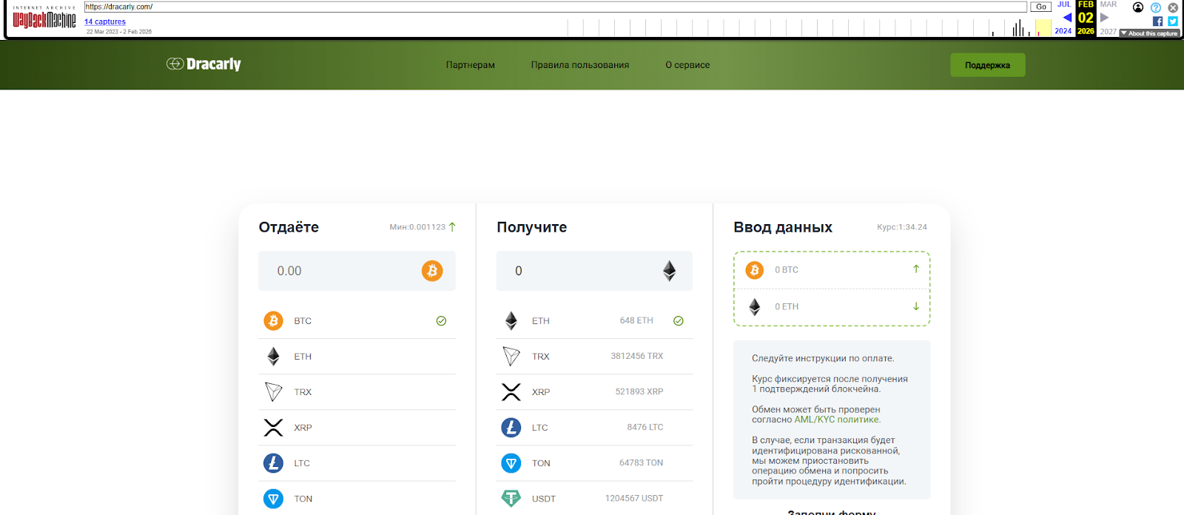The height and width of the screenshot is (515, 1184).
Task: Click the down arrow in 0 ETH row
Action: tap(916, 306)
